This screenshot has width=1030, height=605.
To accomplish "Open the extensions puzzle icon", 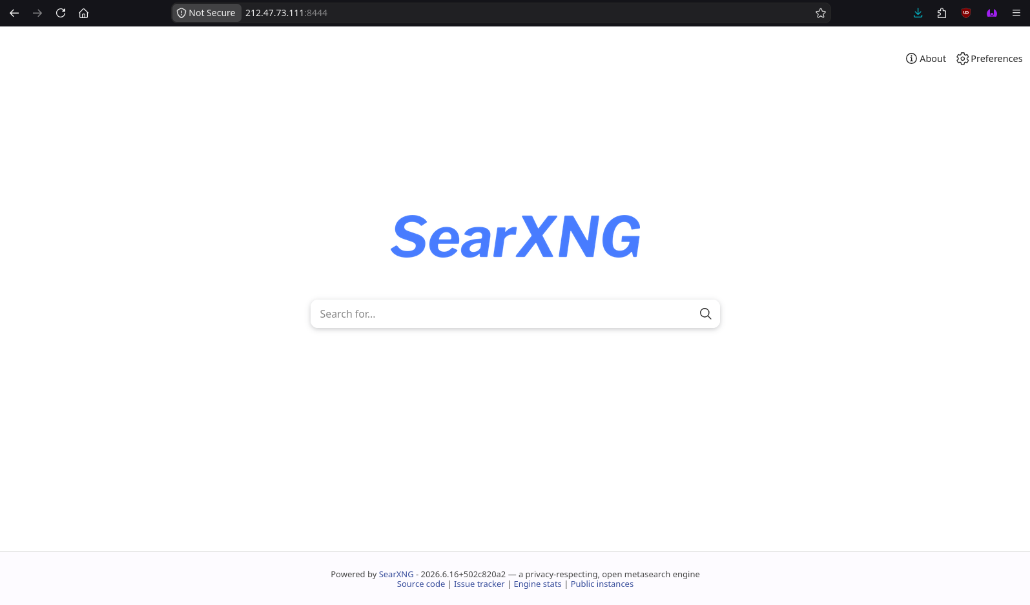I will pyautogui.click(x=942, y=13).
